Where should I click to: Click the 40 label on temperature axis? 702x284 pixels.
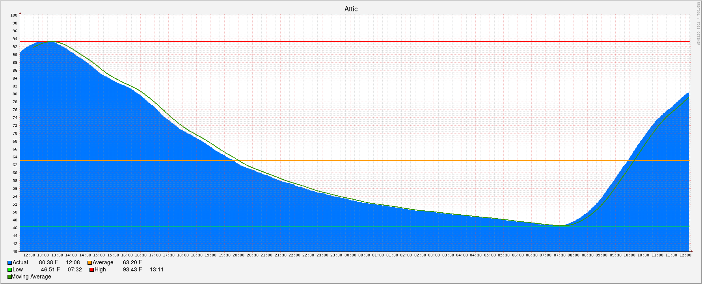pyautogui.click(x=15, y=252)
